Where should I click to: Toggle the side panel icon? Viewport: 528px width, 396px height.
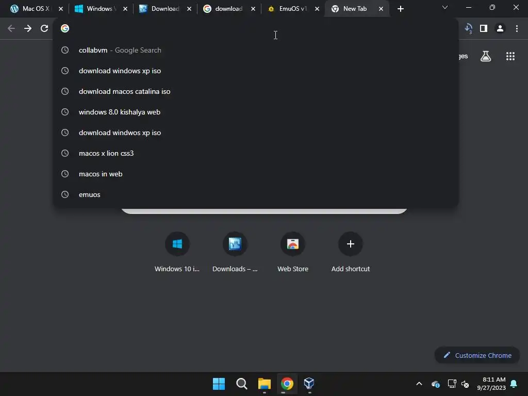point(484,29)
